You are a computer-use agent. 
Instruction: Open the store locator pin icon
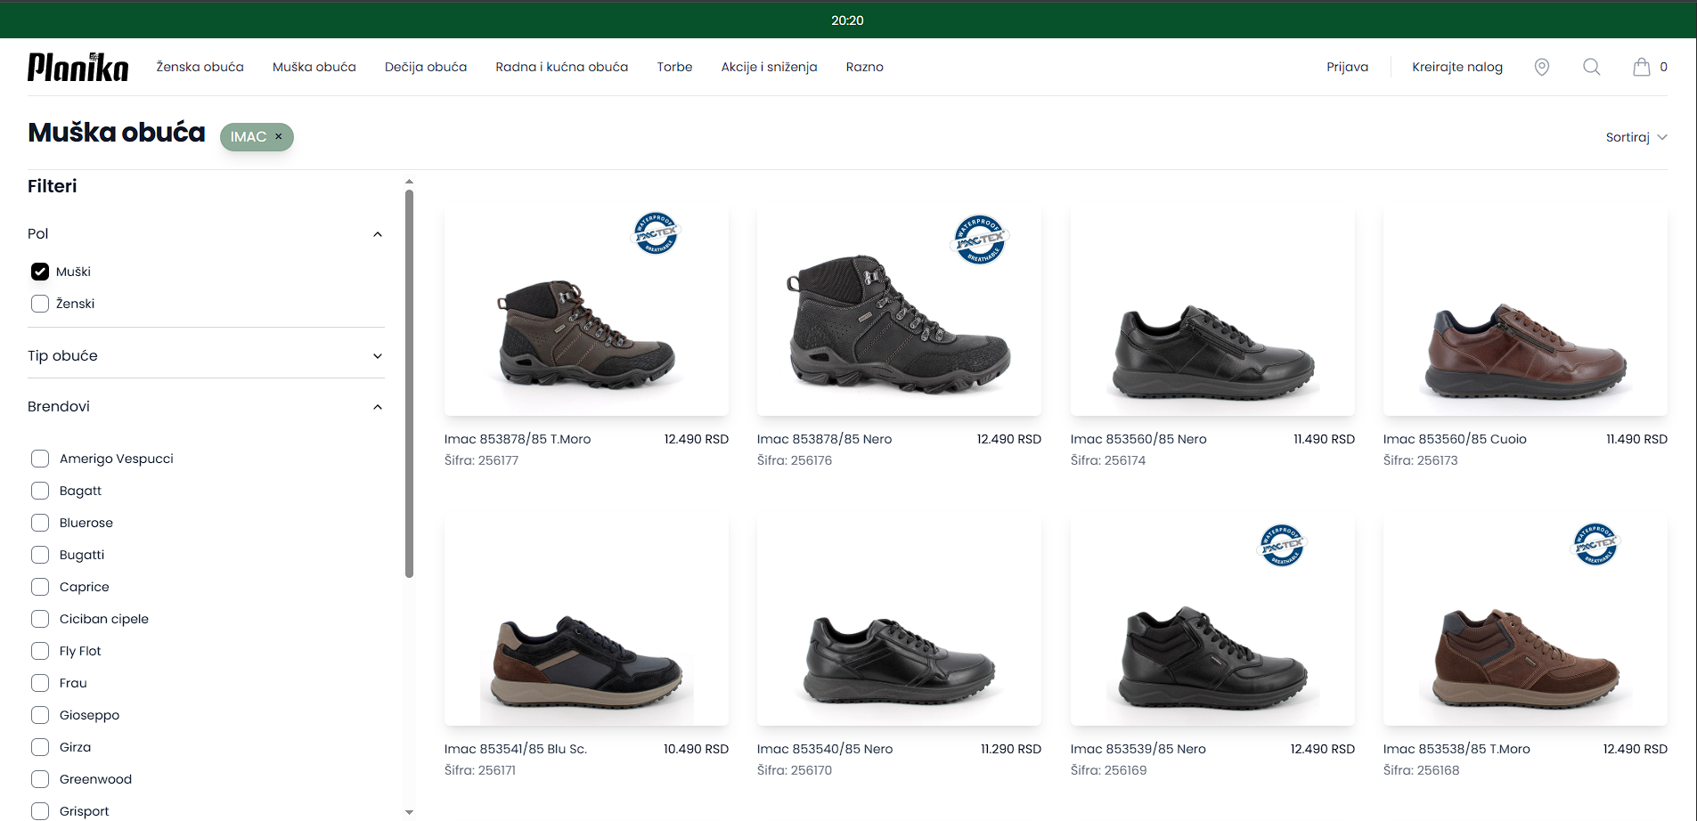click(x=1541, y=67)
